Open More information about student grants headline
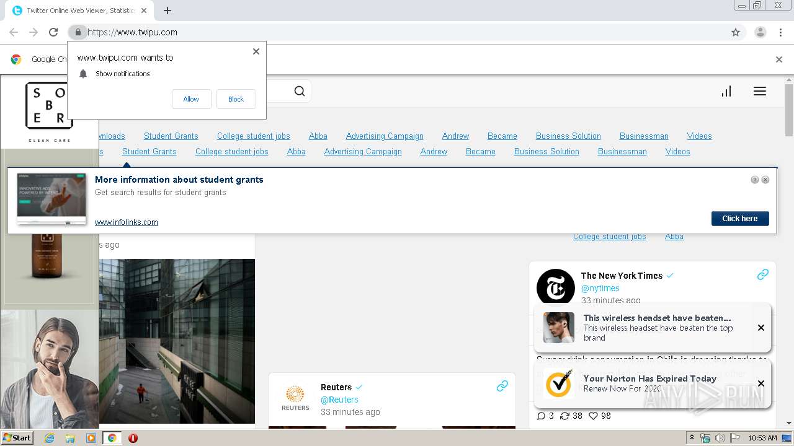Image resolution: width=794 pixels, height=446 pixels. (x=179, y=180)
